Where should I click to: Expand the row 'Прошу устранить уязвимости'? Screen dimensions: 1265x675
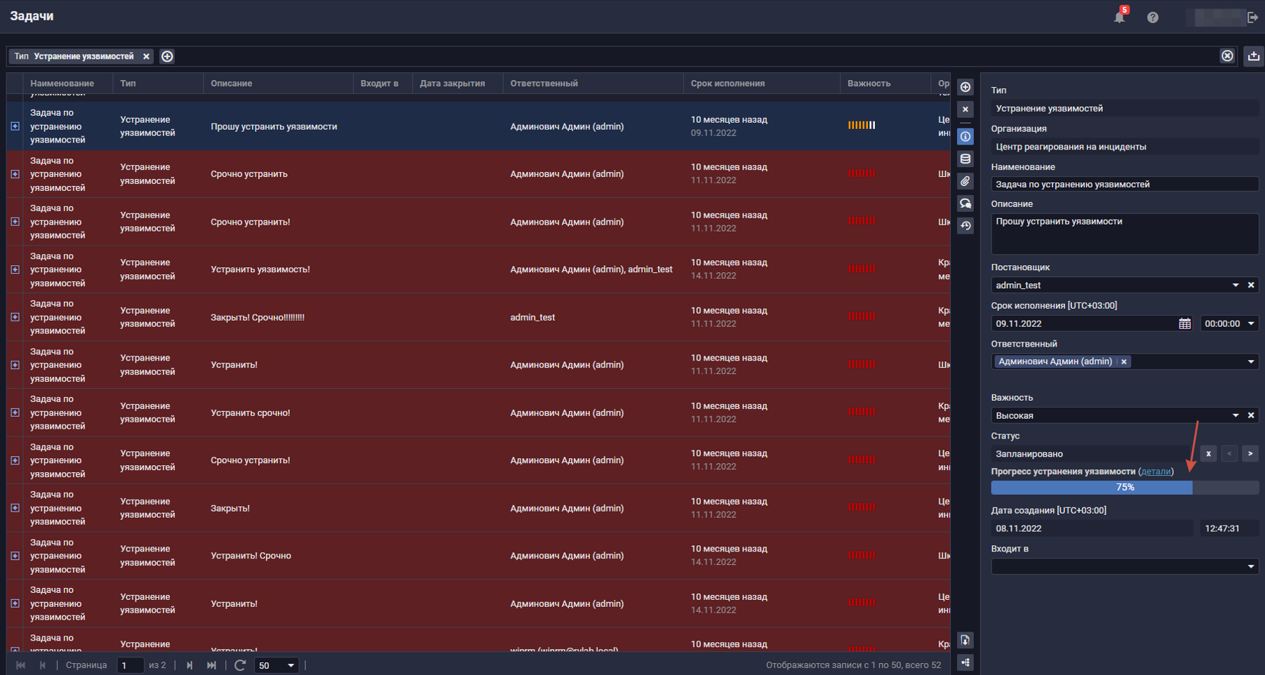click(x=15, y=126)
